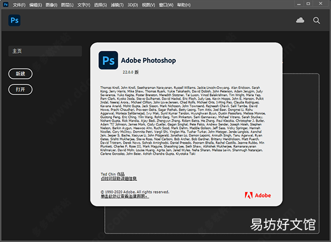The width and height of the screenshot is (331, 242).
Task: Click the Adobe logo in About dialog
Action: tap(258, 195)
